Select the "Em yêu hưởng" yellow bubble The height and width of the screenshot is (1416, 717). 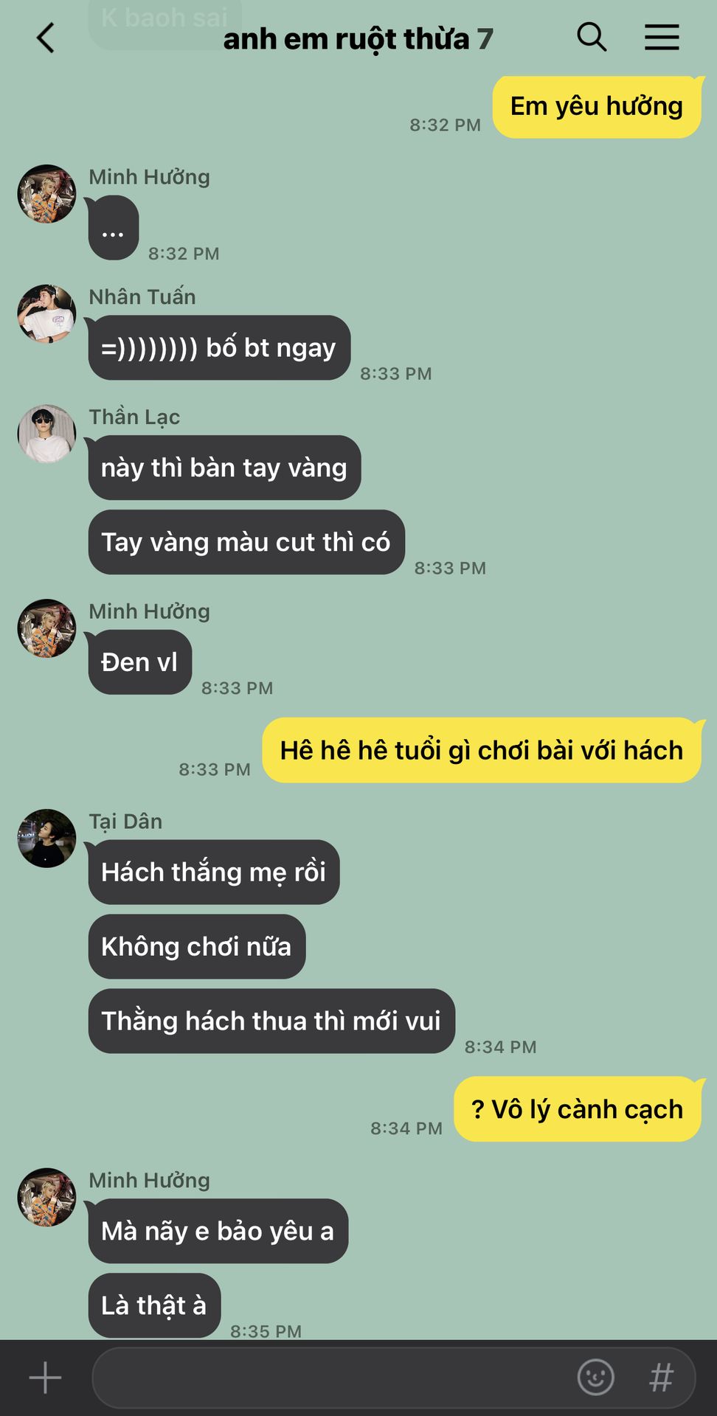(597, 106)
